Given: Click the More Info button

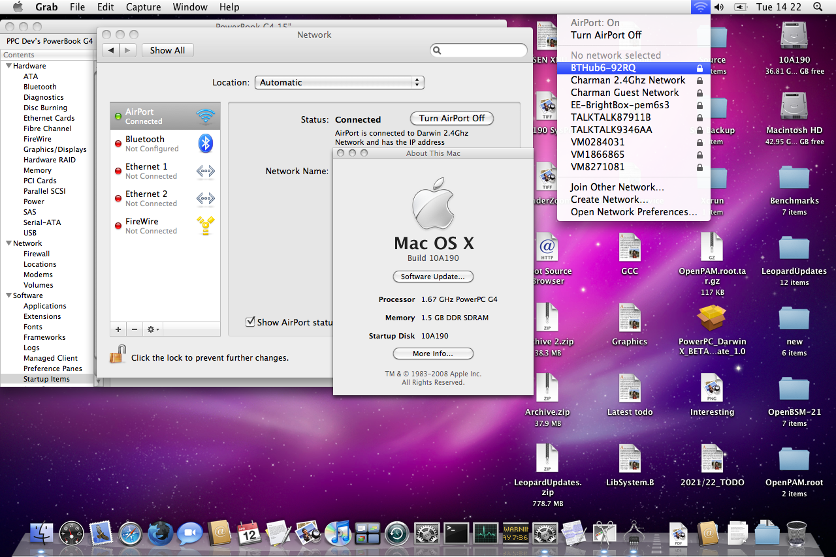Looking at the screenshot, I should pyautogui.click(x=432, y=354).
